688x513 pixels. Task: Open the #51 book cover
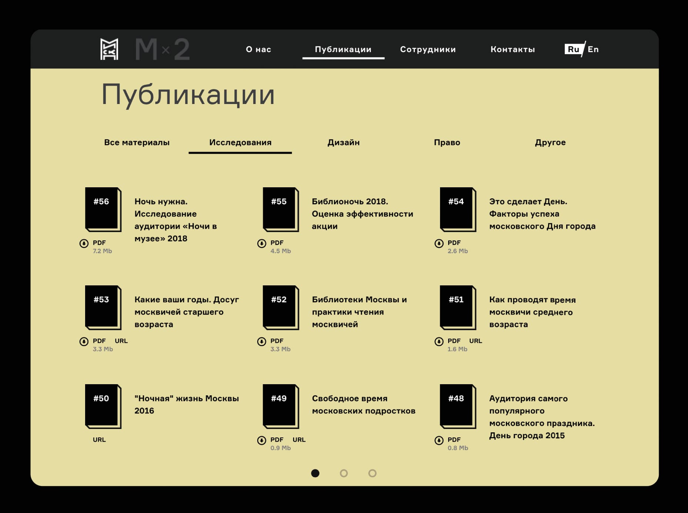[x=458, y=308]
